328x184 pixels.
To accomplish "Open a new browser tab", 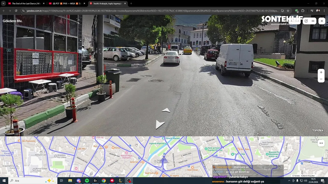I will (x=131, y=4).
